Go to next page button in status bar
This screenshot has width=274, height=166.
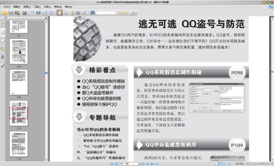[143, 164]
